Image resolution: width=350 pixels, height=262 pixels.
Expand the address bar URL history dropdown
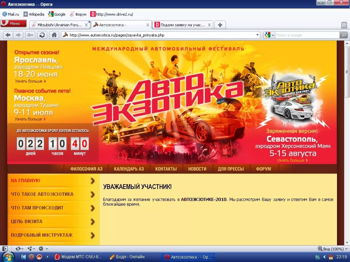pyautogui.click(x=257, y=35)
